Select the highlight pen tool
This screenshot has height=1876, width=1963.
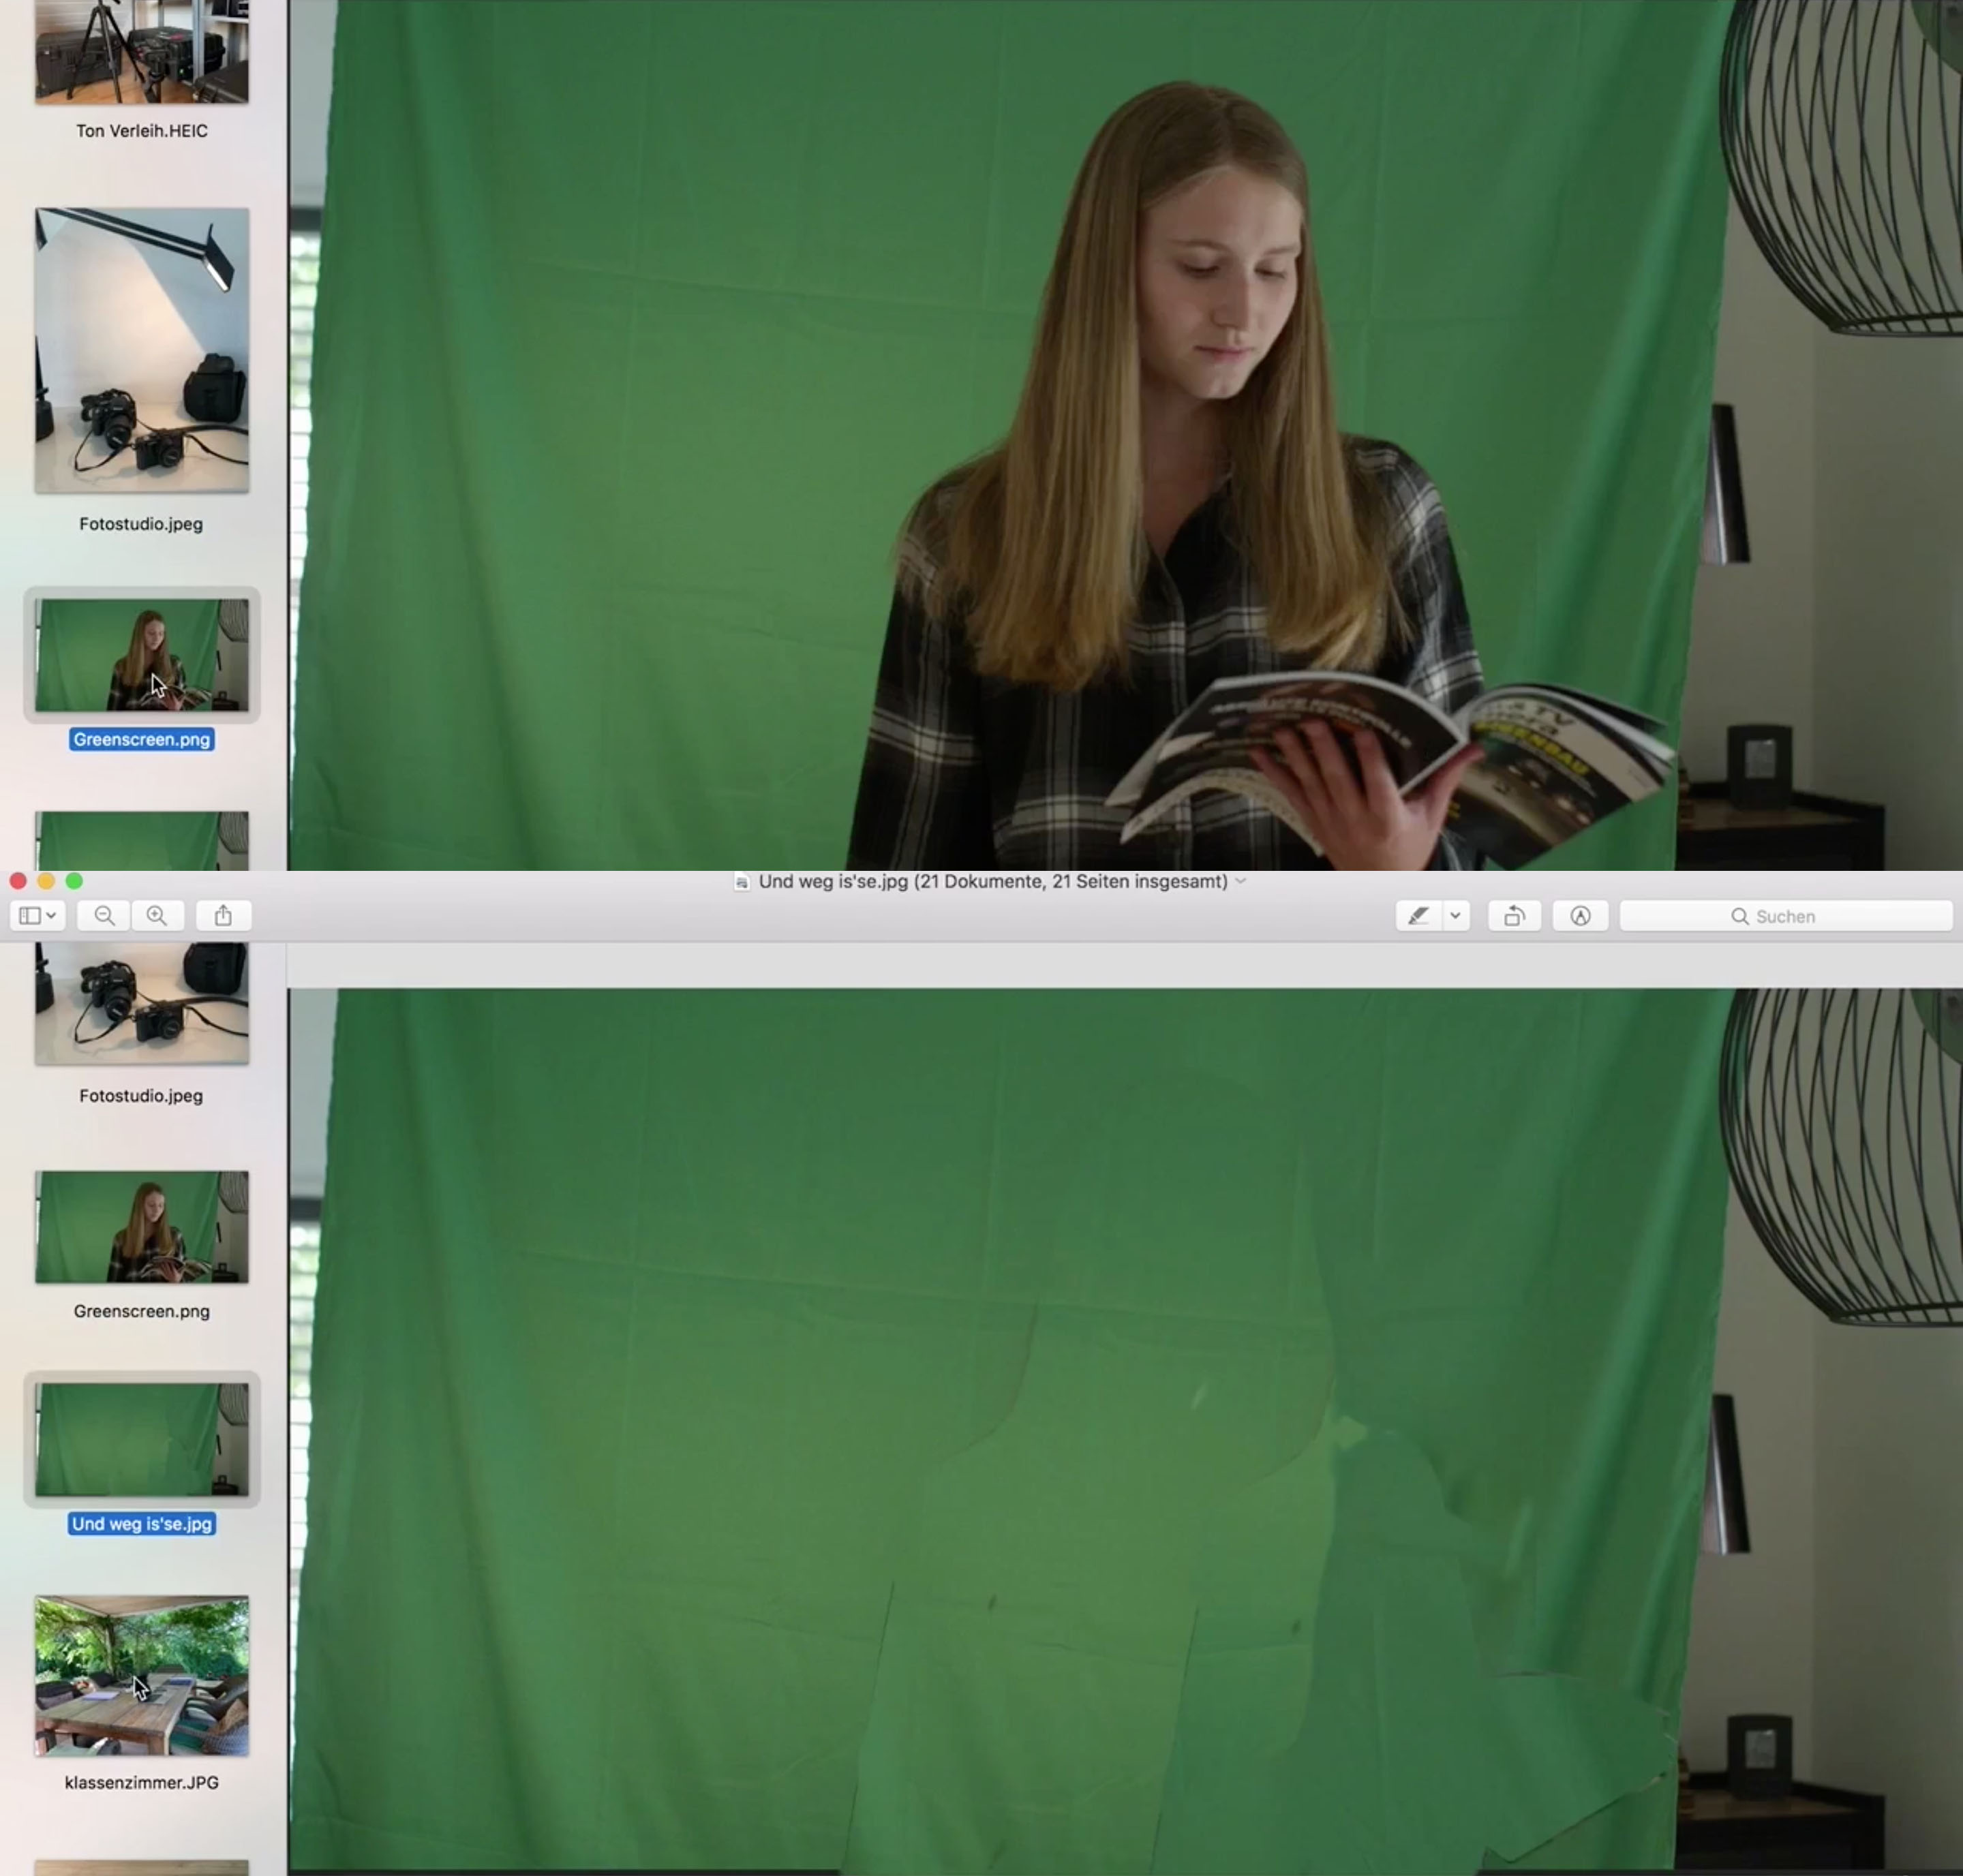click(1418, 916)
